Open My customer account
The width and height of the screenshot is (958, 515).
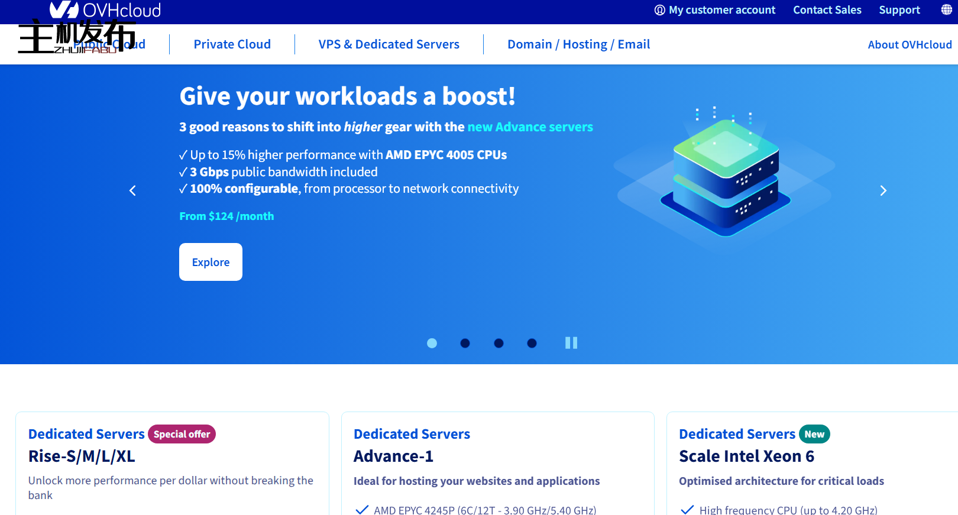(x=715, y=10)
